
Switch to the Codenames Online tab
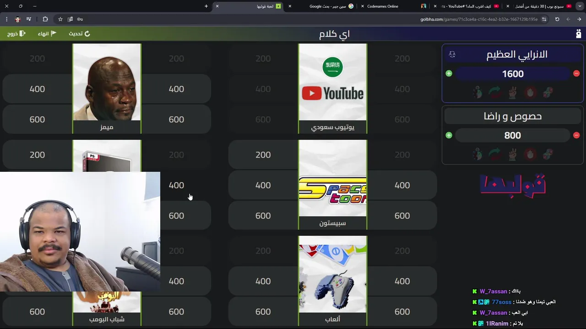click(393, 6)
